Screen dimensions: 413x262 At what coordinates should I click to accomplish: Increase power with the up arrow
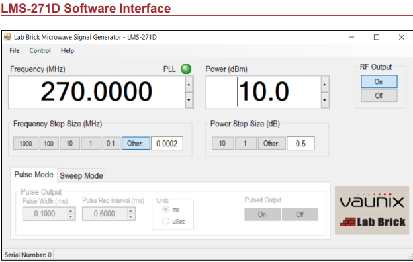(x=324, y=85)
